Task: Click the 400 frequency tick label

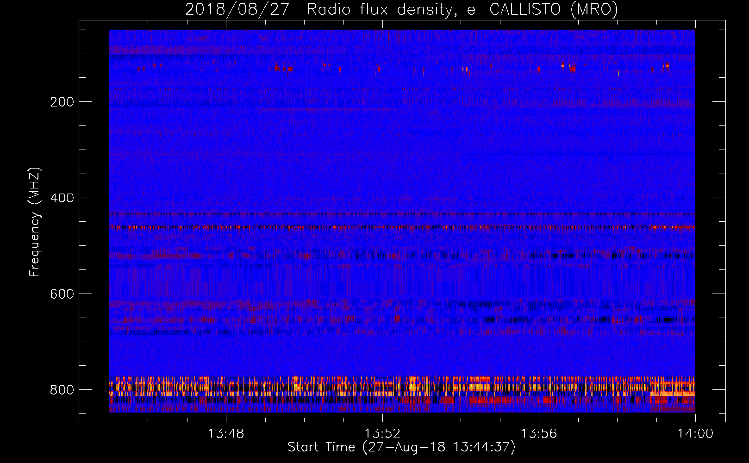Action: [x=62, y=198]
